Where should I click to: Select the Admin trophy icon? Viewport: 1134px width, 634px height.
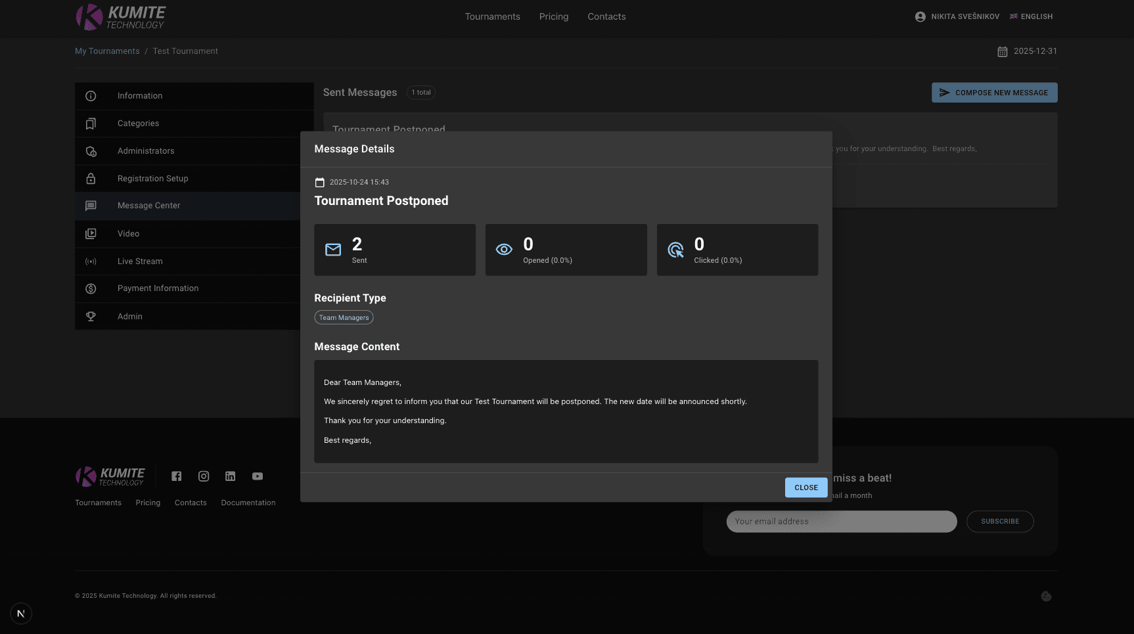point(91,316)
